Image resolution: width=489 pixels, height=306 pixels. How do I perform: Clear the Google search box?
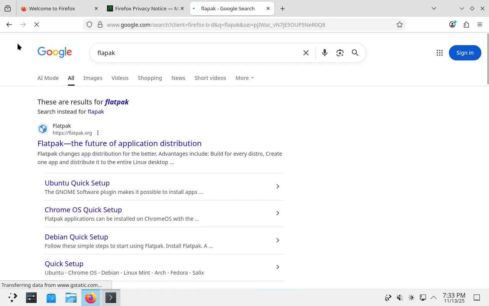click(306, 53)
